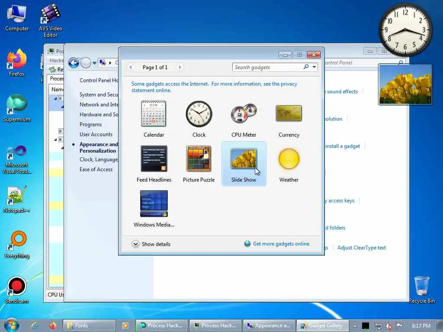Expand Show details panel
The height and width of the screenshot is (332, 443).
(x=151, y=244)
